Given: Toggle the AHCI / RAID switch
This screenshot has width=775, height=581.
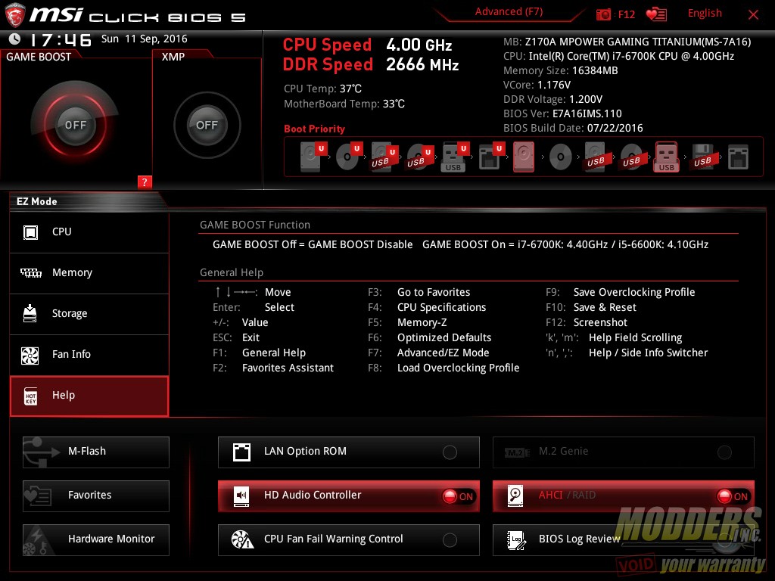Looking at the screenshot, I should [x=624, y=496].
